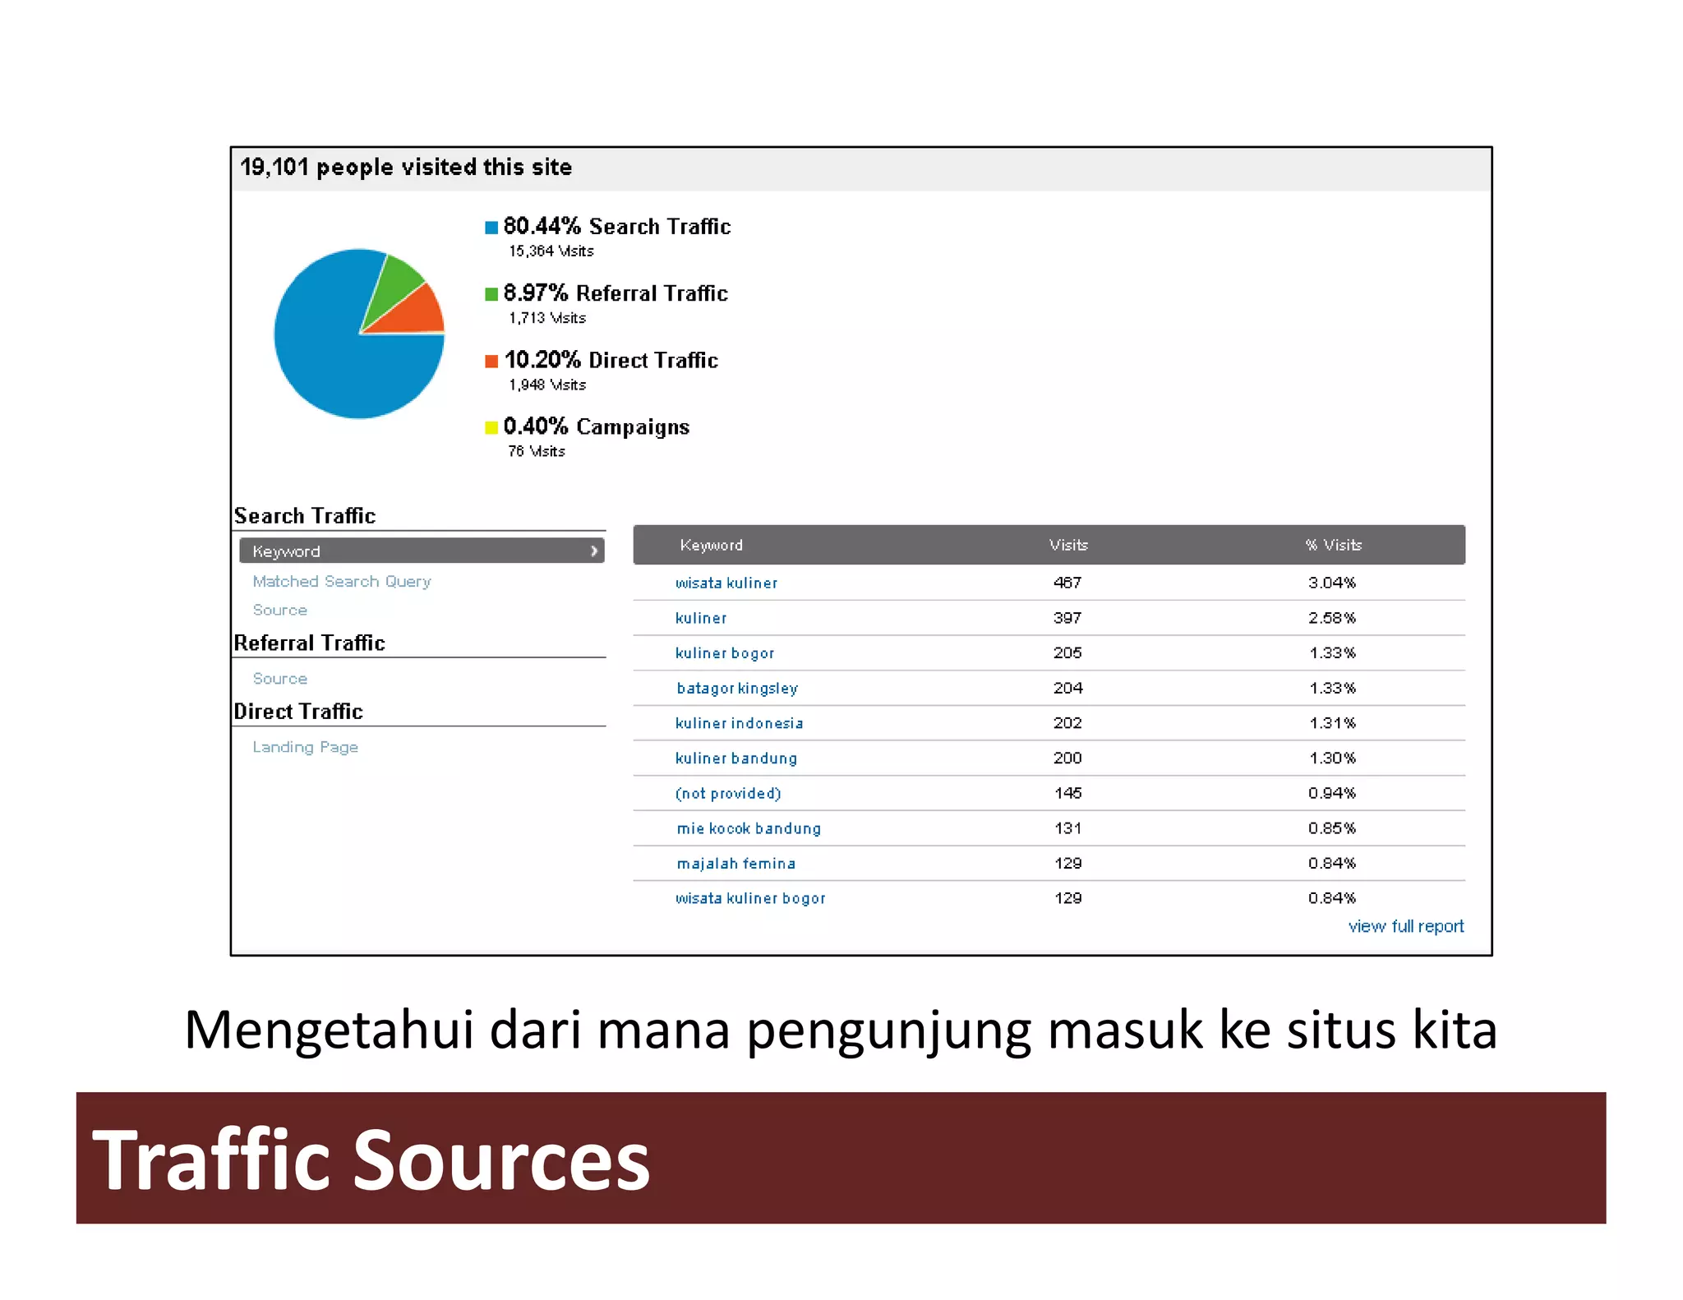The image size is (1683, 1300).
Task: Click percentage value 0.85%
Action: [x=1332, y=828]
